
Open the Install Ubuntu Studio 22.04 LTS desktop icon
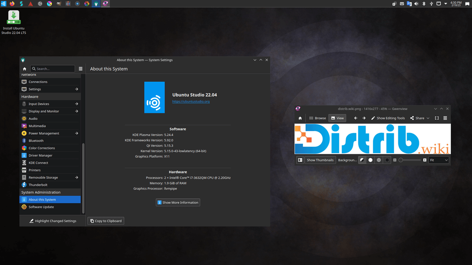pos(14,22)
